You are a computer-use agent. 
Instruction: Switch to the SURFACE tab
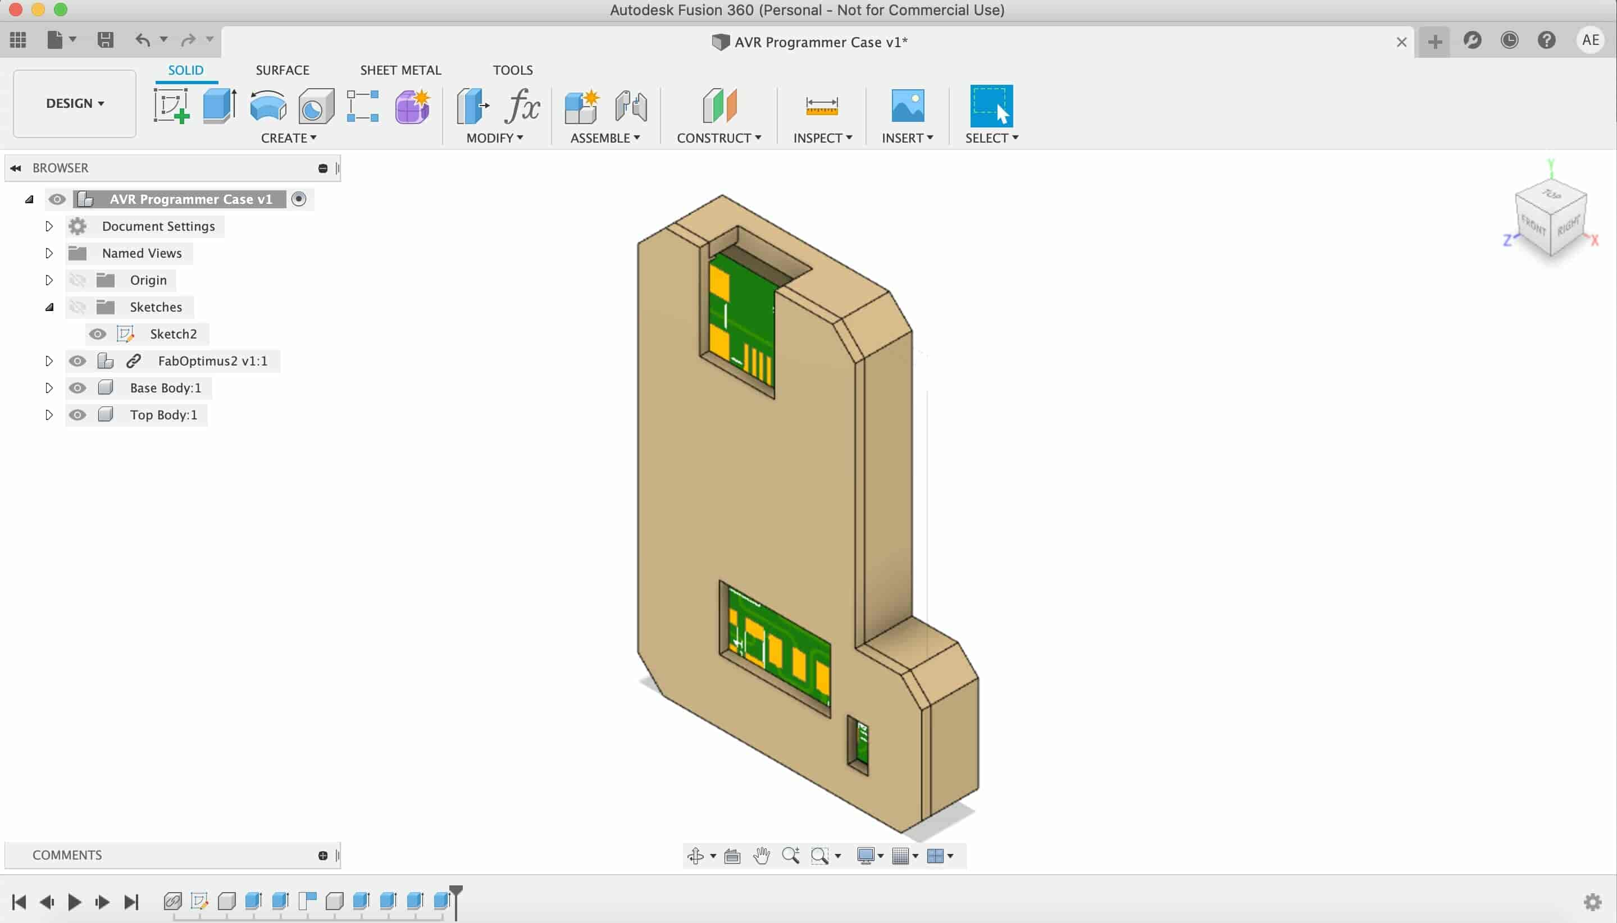[282, 70]
